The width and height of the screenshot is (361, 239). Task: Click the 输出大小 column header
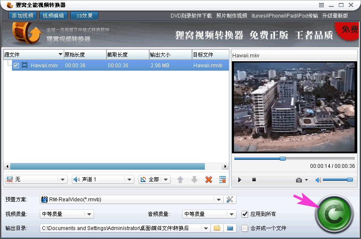(x=171, y=55)
